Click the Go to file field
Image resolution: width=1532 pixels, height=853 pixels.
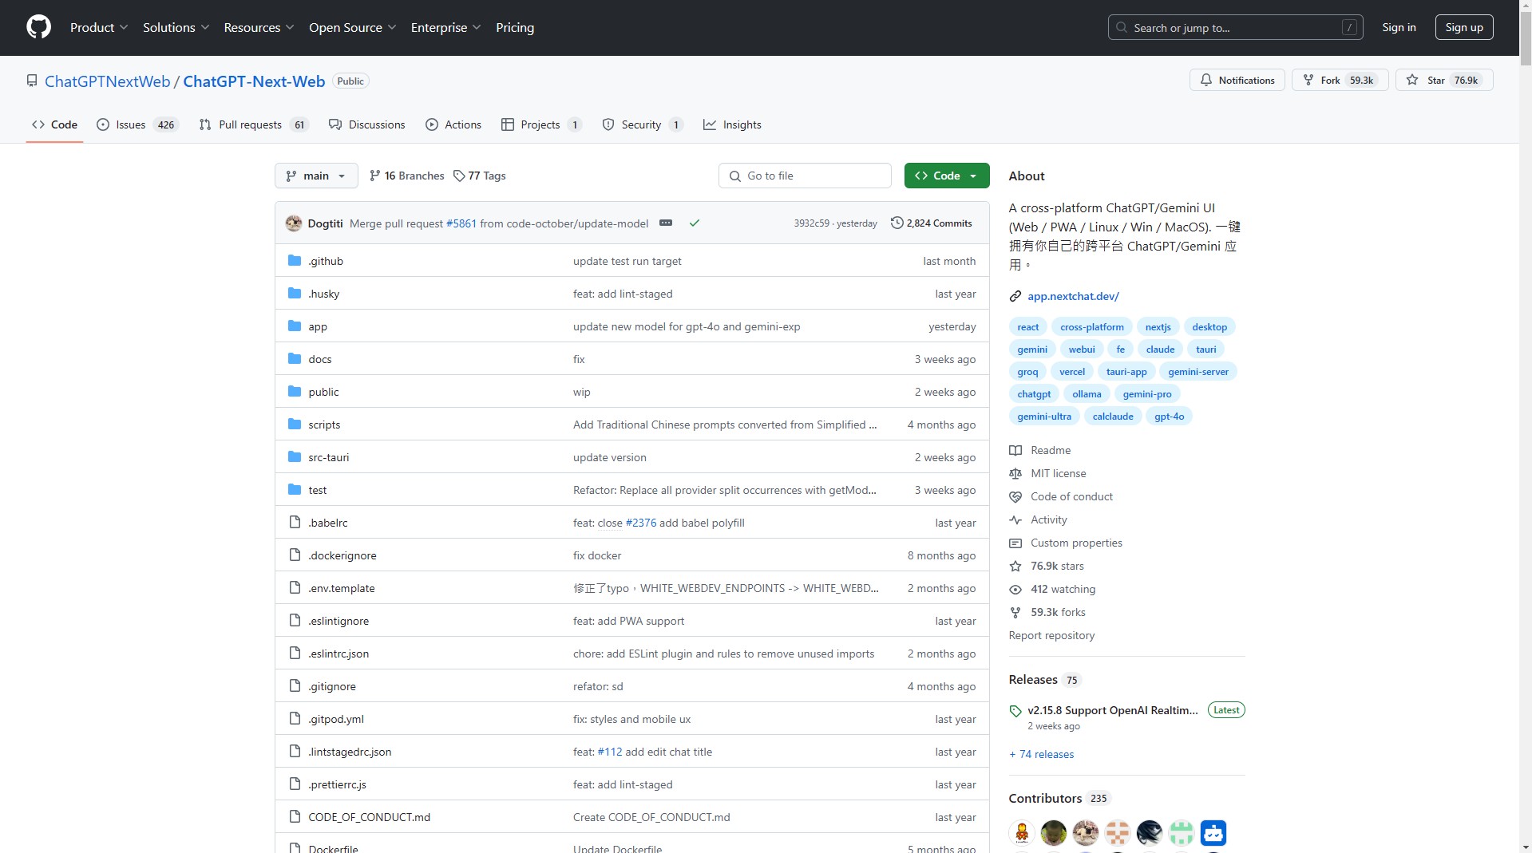tap(805, 176)
